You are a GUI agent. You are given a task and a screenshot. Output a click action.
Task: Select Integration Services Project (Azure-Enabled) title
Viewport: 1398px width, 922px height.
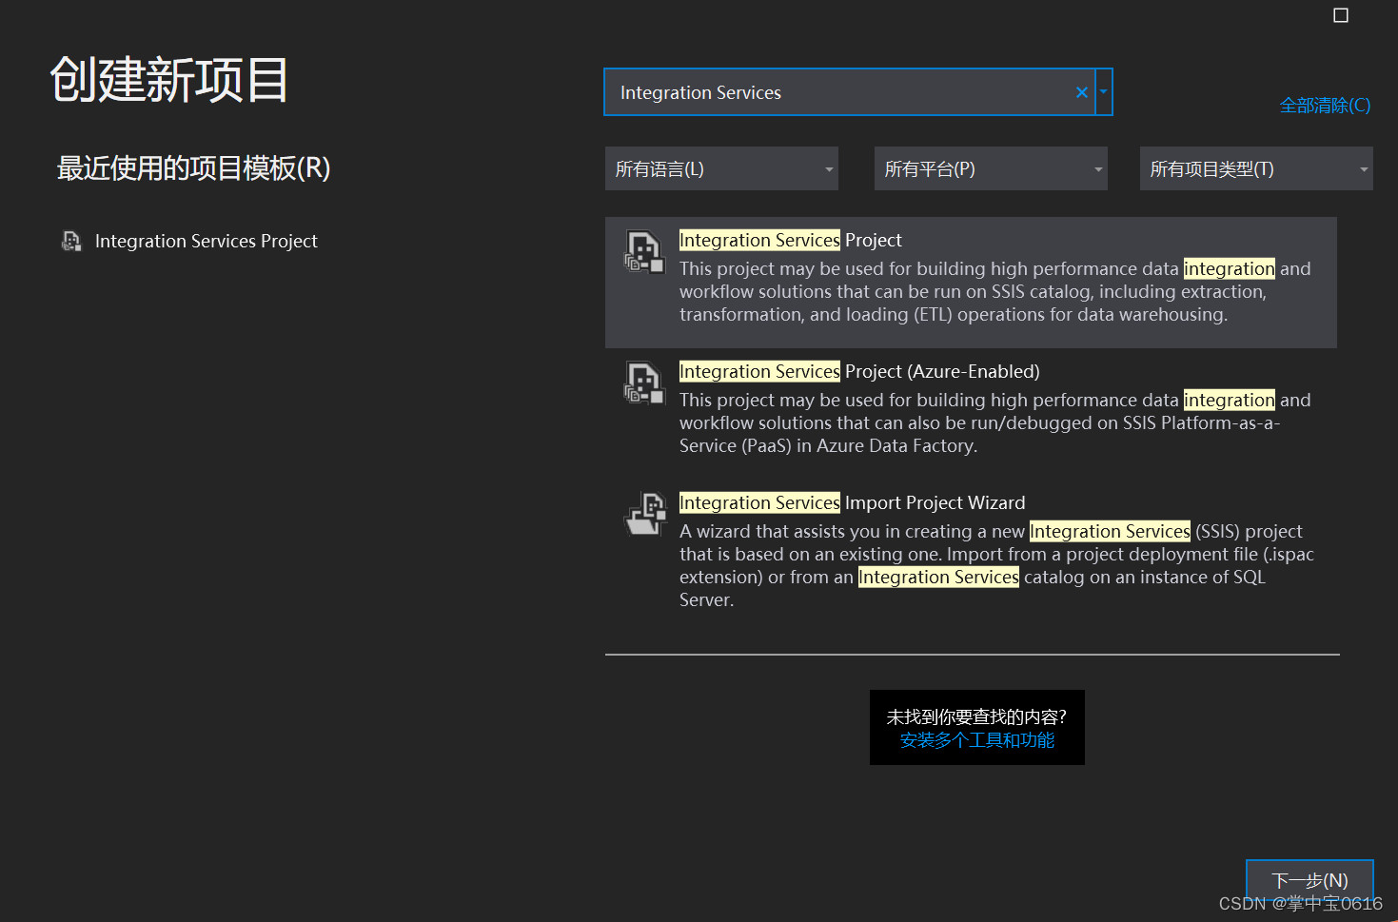click(x=859, y=371)
